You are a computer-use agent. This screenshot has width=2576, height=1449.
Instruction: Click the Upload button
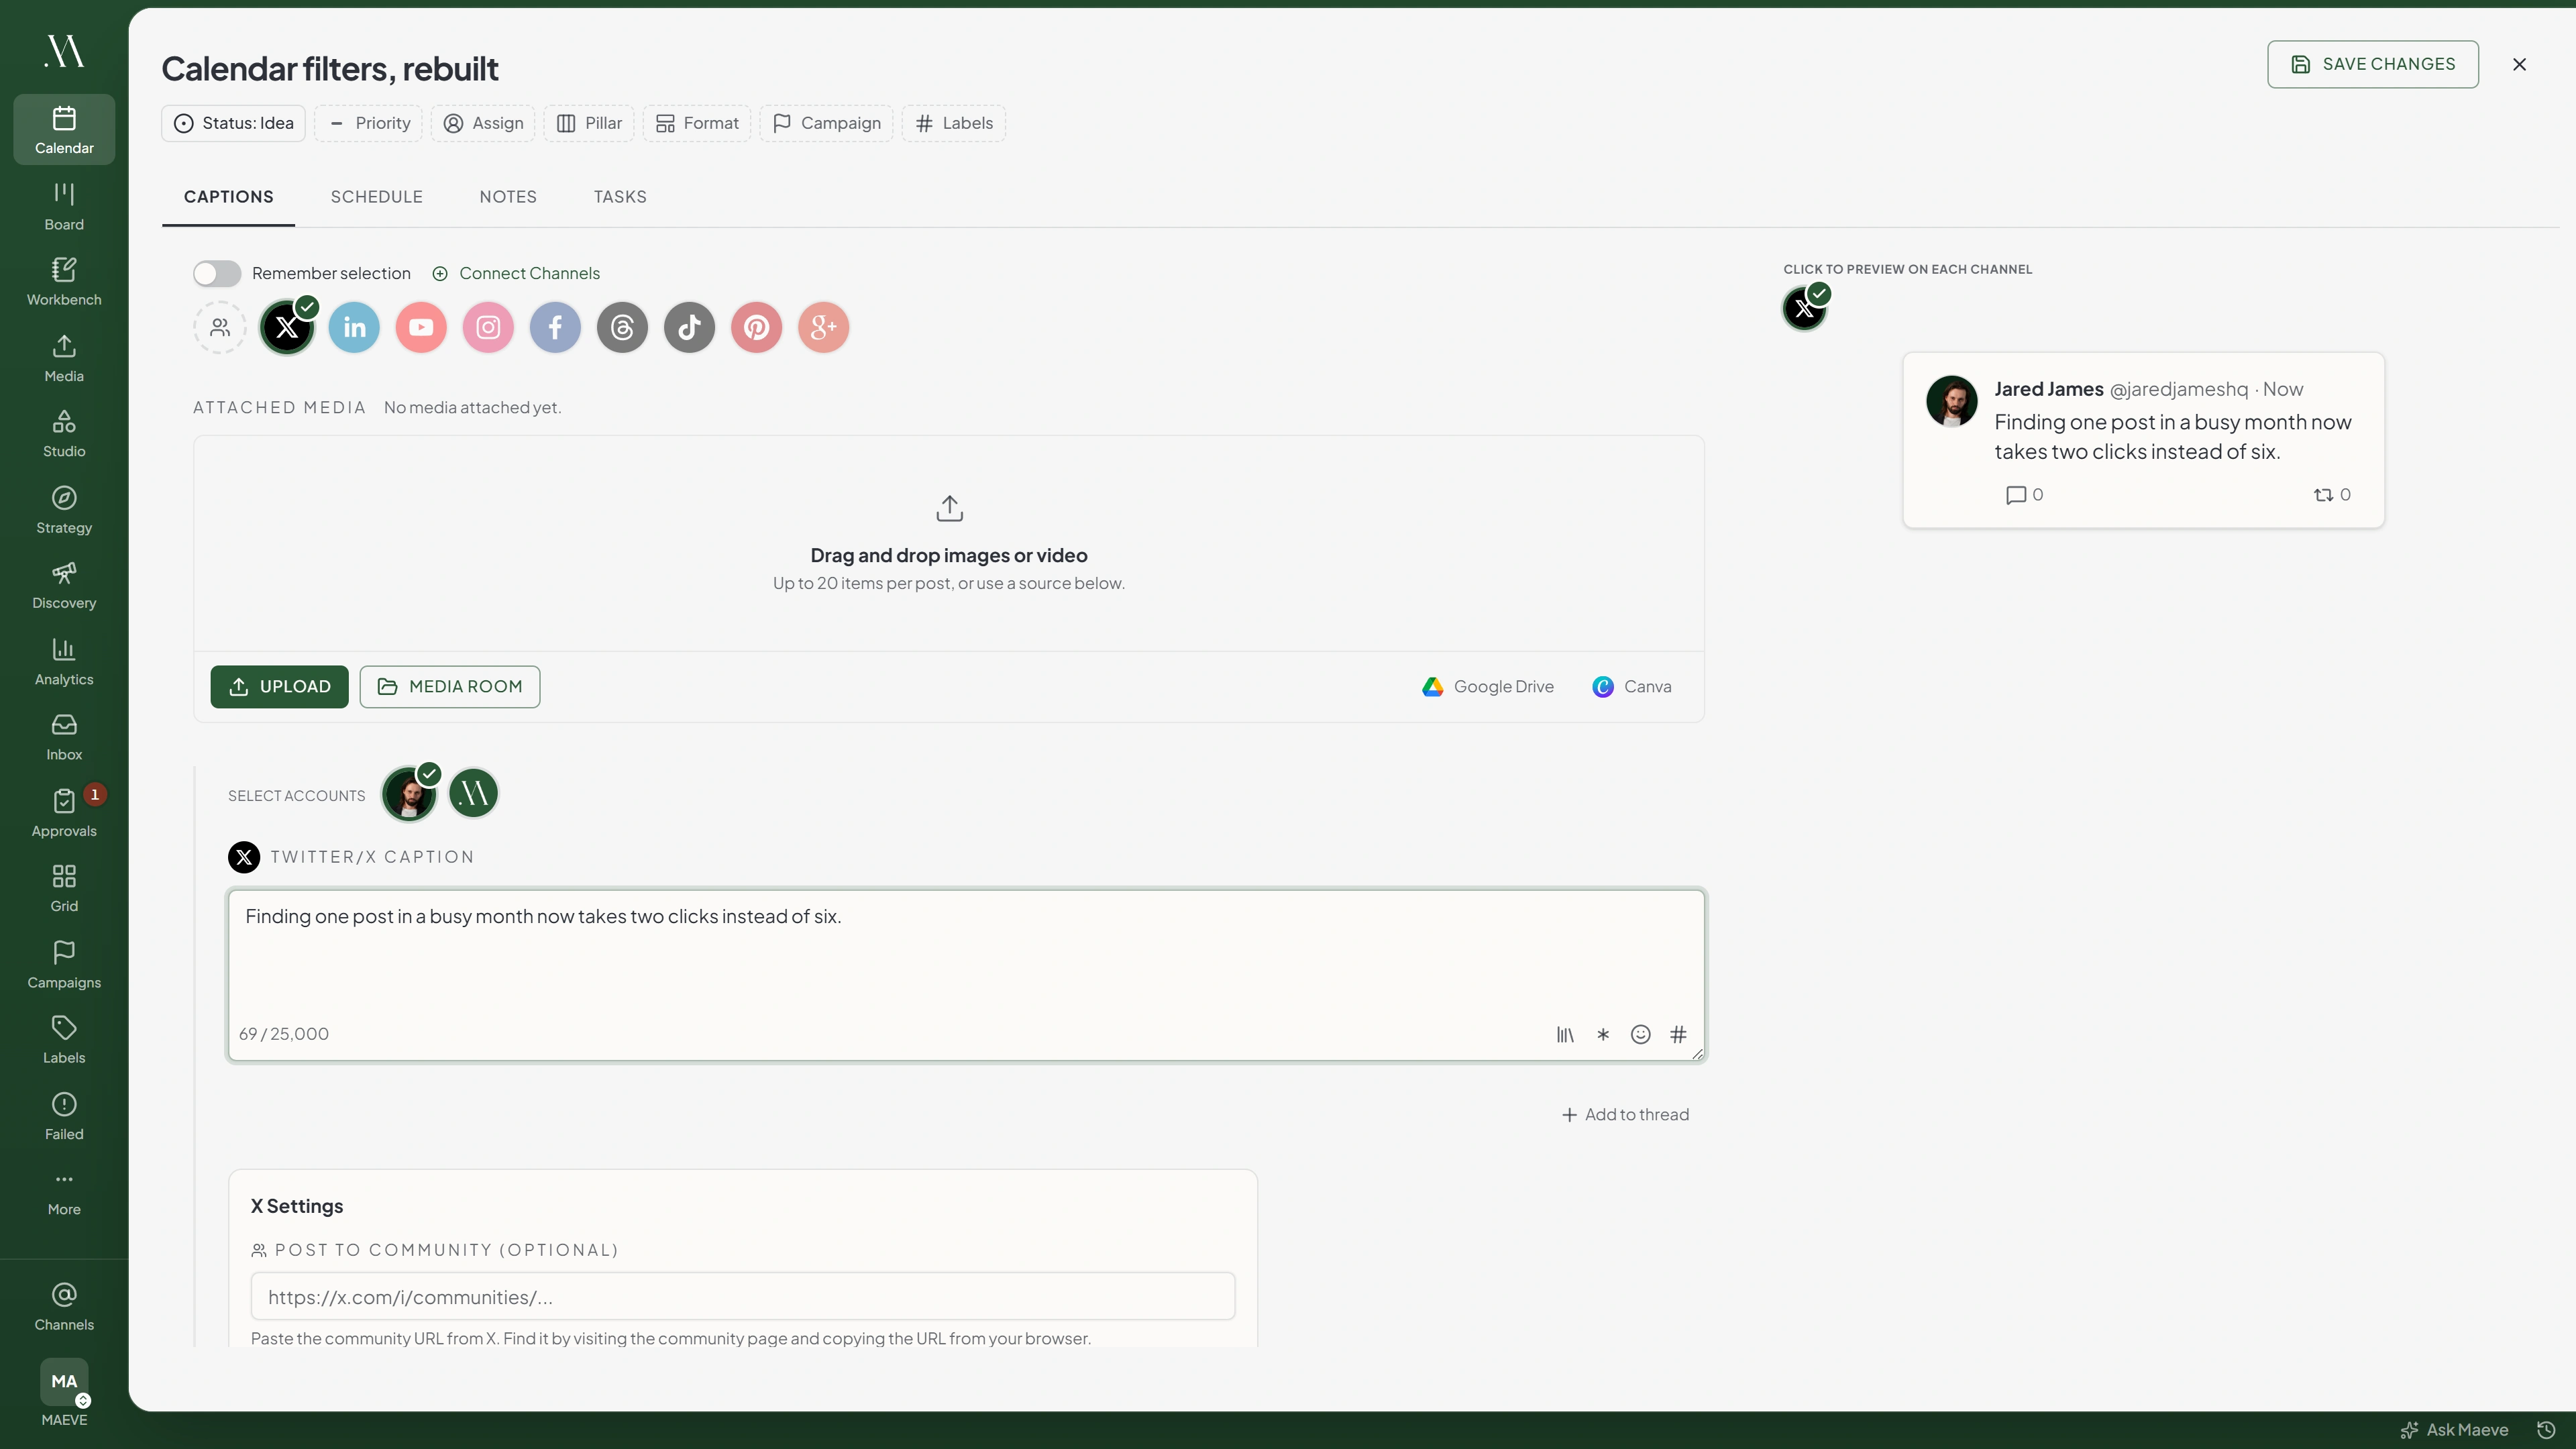[279, 687]
